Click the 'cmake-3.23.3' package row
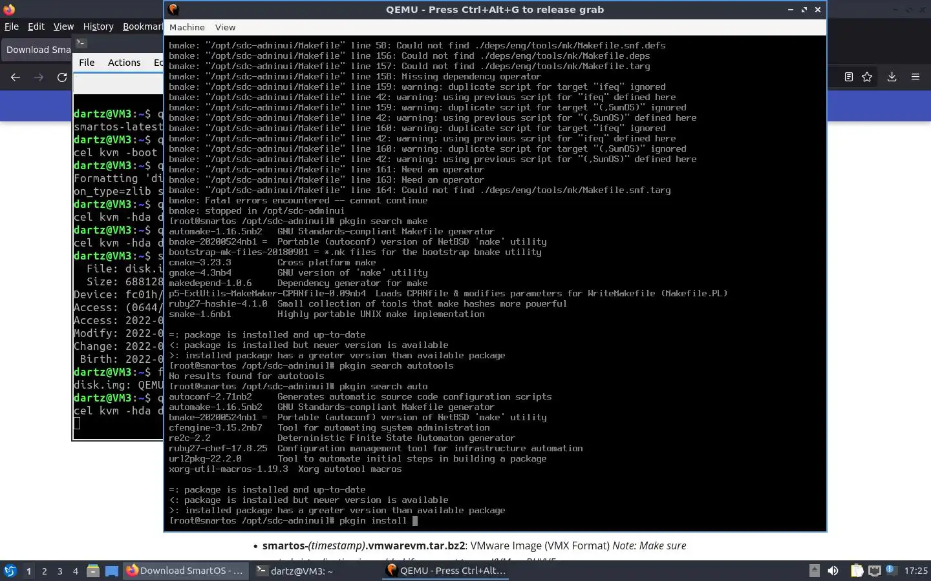 (x=272, y=262)
